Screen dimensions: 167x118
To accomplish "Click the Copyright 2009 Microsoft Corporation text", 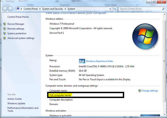I will point(81,28).
